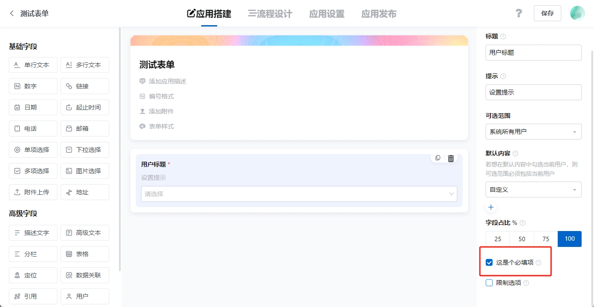594x307 pixels.
Task: Click the 保存 button
Action: click(547, 13)
